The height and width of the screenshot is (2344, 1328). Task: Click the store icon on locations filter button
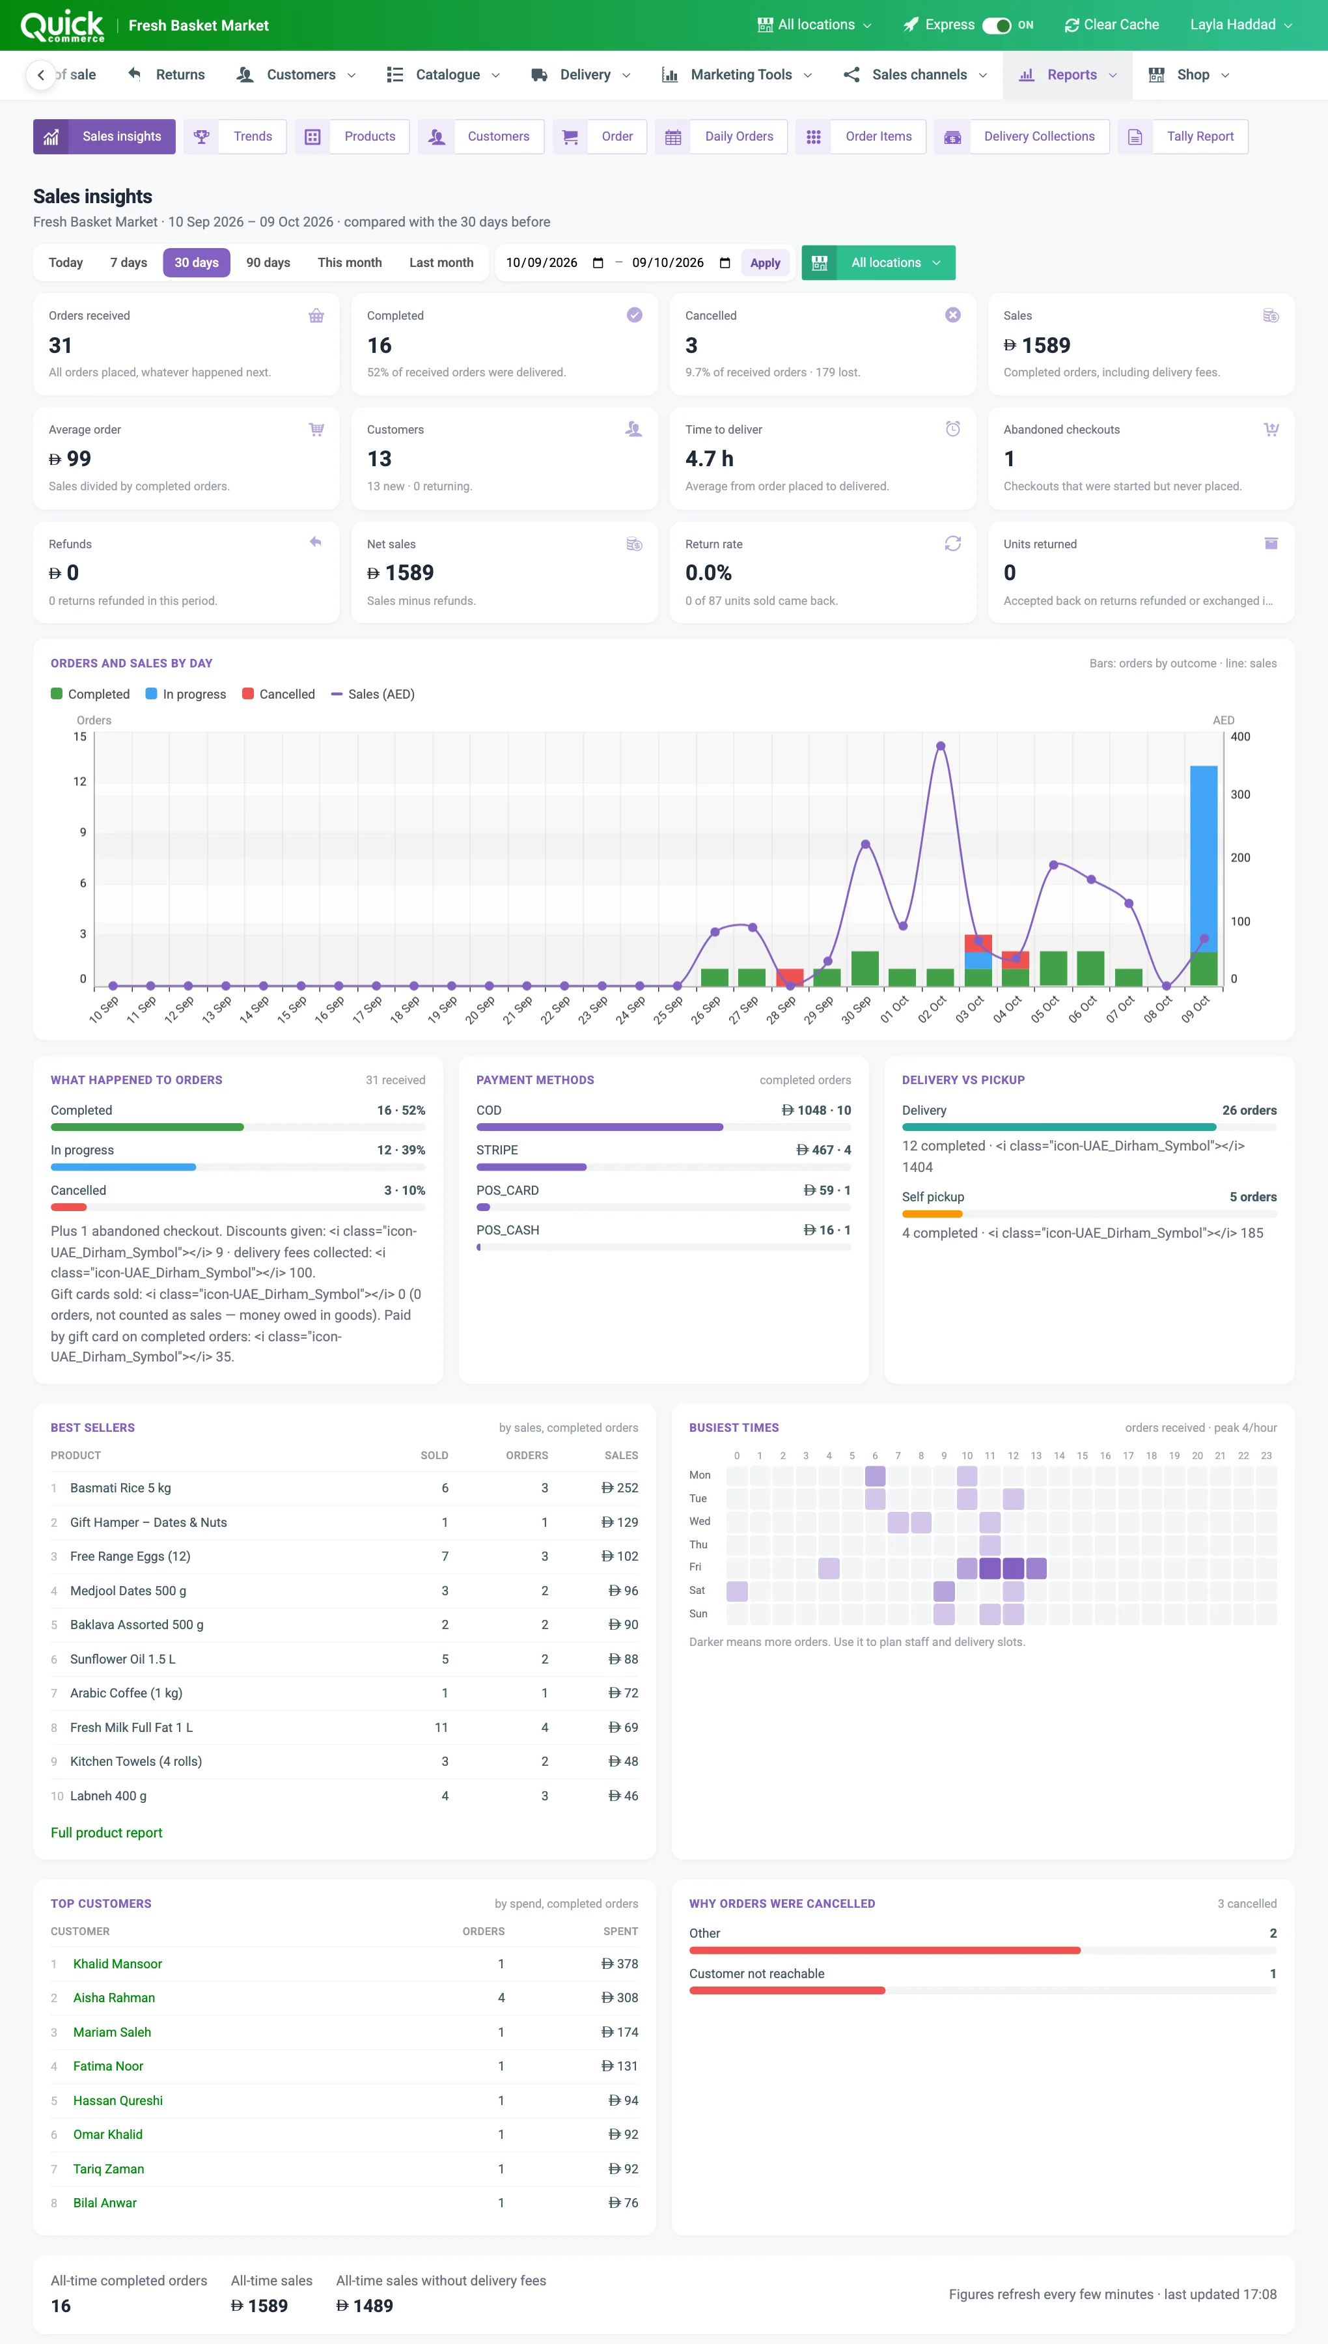(x=819, y=262)
